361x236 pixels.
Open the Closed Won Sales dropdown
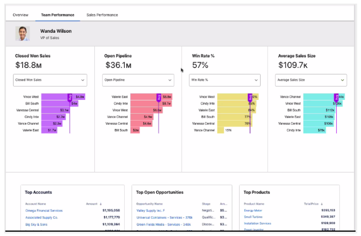click(50, 80)
